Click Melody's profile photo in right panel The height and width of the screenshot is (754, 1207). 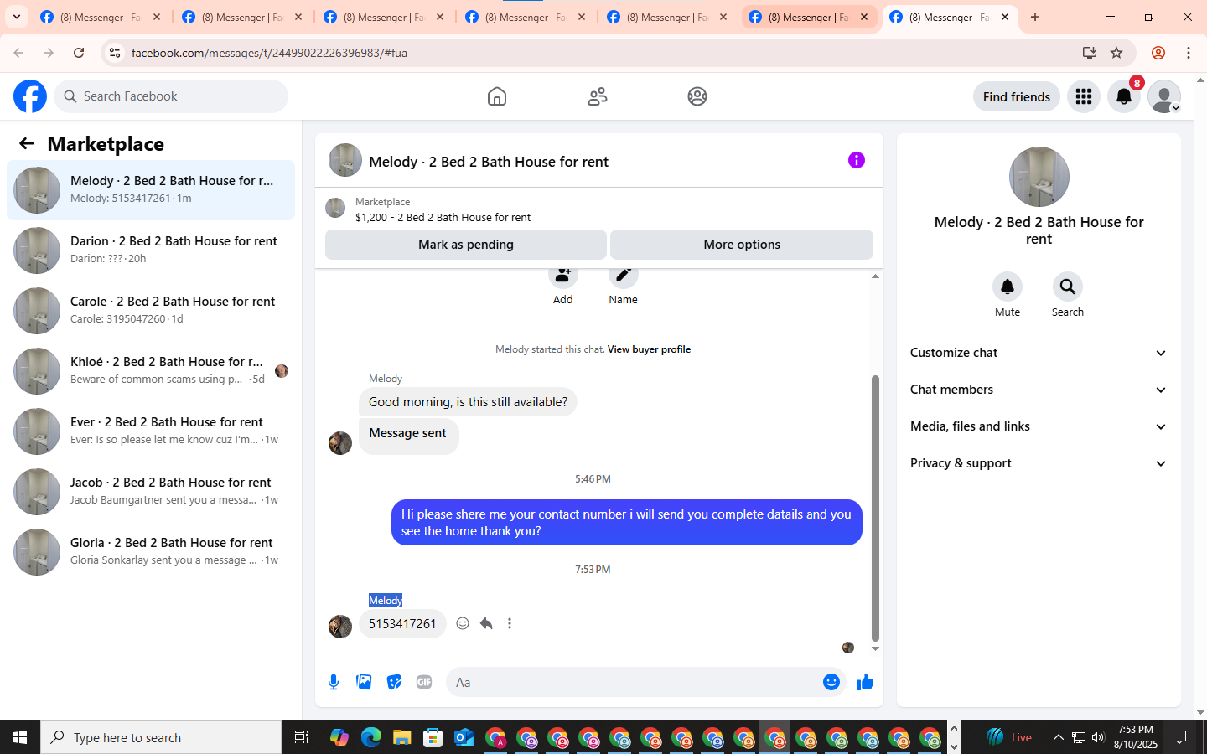(x=1039, y=177)
